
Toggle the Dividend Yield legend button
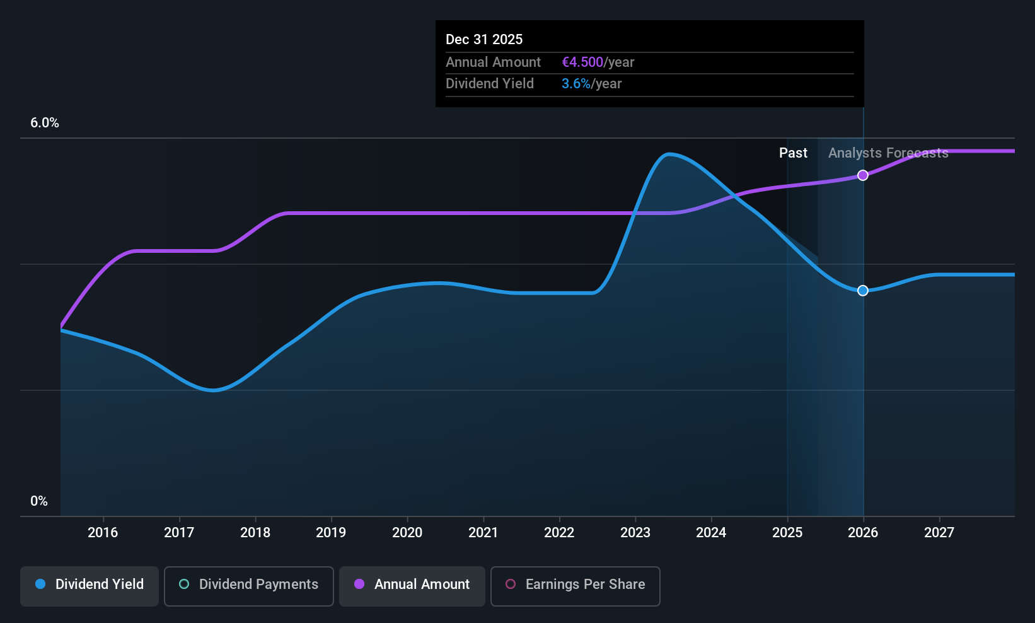(x=90, y=586)
